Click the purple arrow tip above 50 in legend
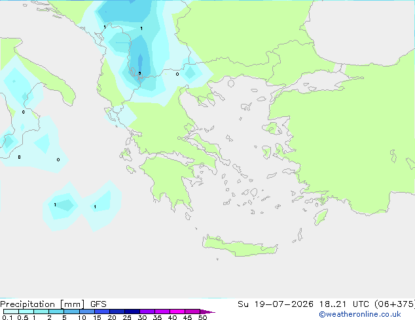Viewport: 415px width, 320px height. click(x=207, y=312)
